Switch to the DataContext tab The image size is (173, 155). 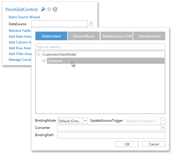tap(51, 36)
